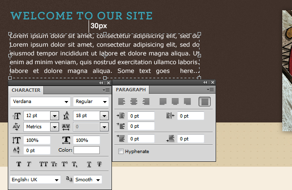Toggle Small Caps text style

coord(54,164)
